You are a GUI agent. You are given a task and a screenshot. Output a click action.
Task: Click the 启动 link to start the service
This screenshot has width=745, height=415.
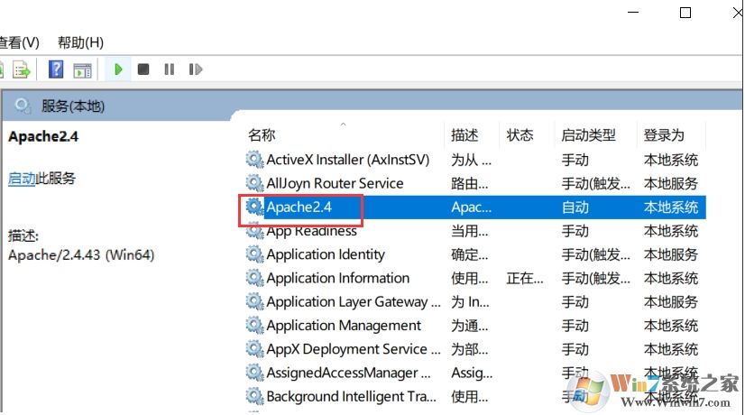point(22,179)
